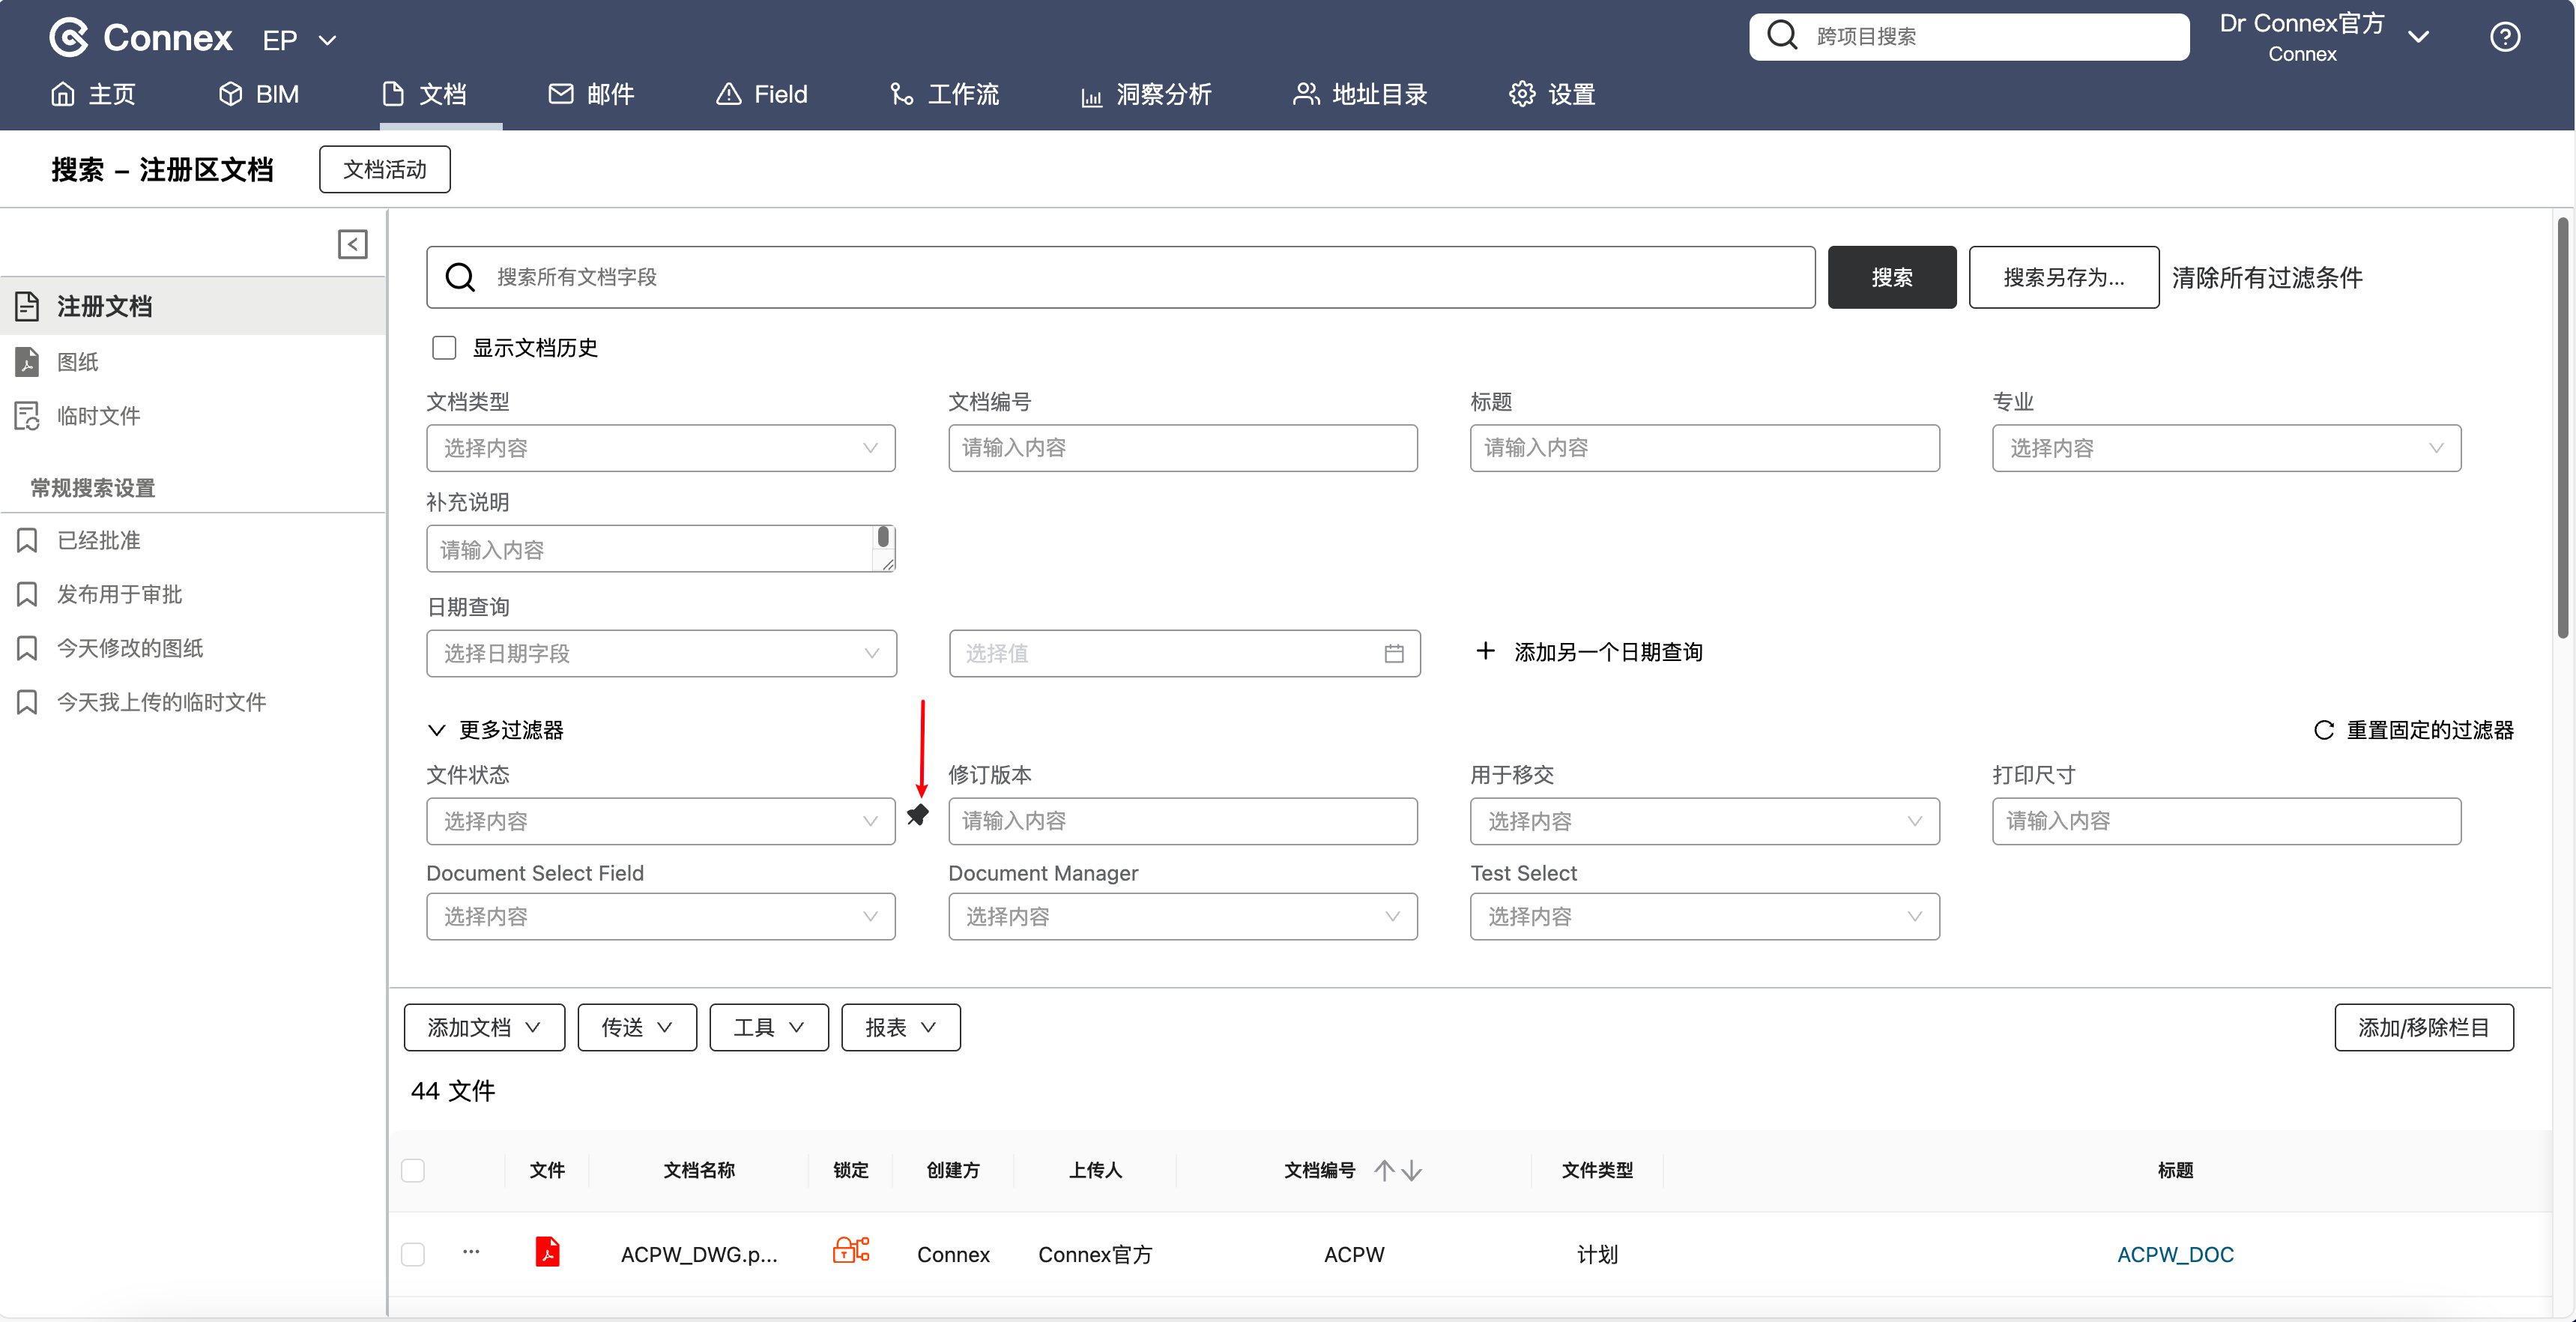Screen dimensions: 2576x1322
Task: Click the orange lock icon in 锁定 column
Action: click(x=850, y=1250)
